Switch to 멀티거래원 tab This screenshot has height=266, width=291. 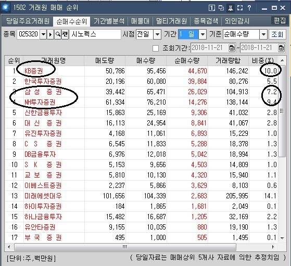[x=171, y=21]
